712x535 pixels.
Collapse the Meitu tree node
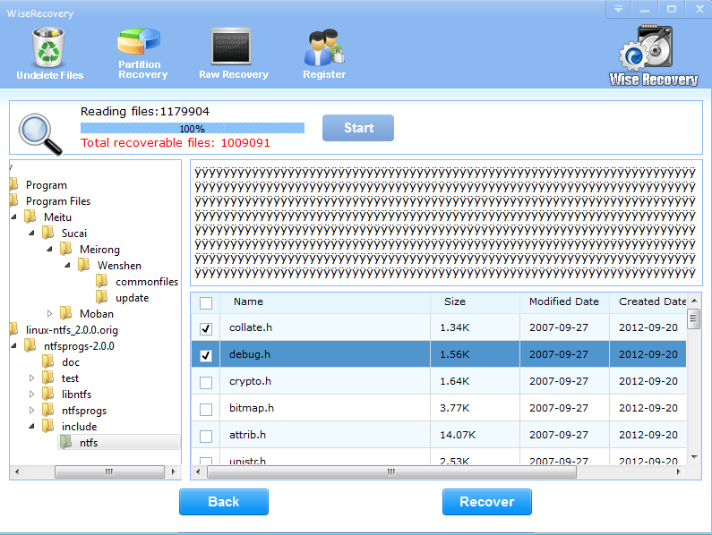point(13,217)
